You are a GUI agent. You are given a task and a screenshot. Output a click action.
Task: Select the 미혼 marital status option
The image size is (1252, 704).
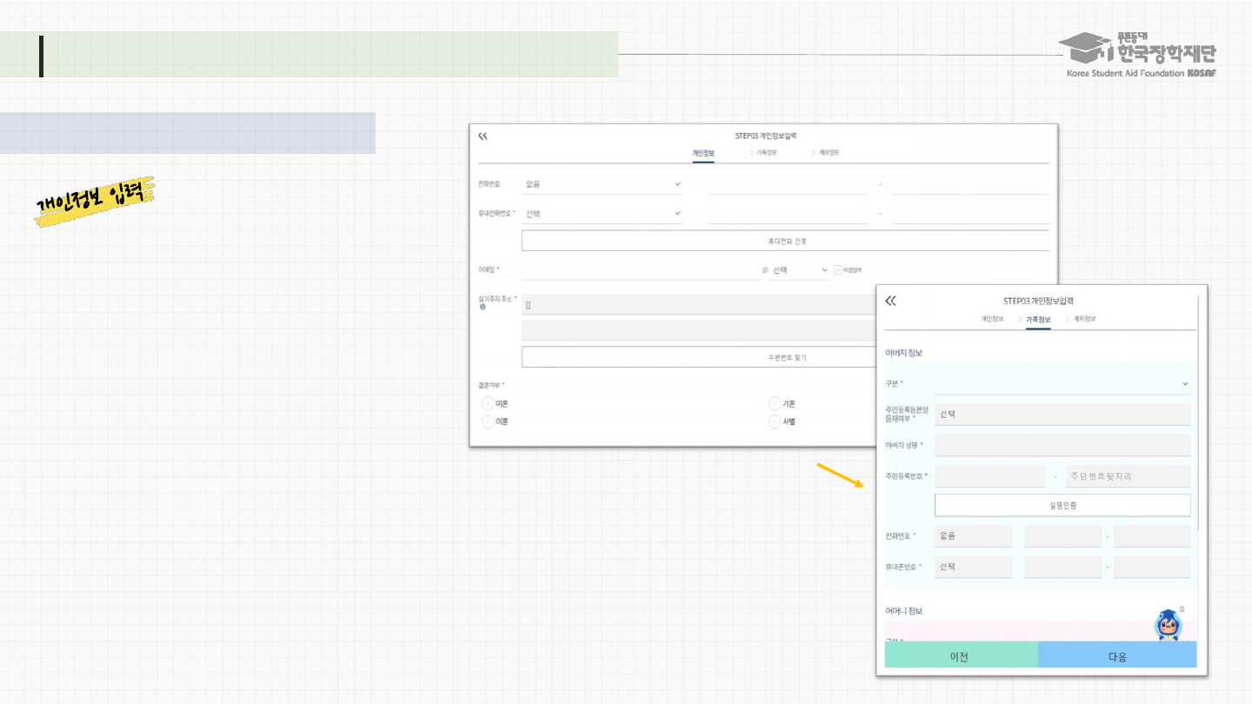488,404
